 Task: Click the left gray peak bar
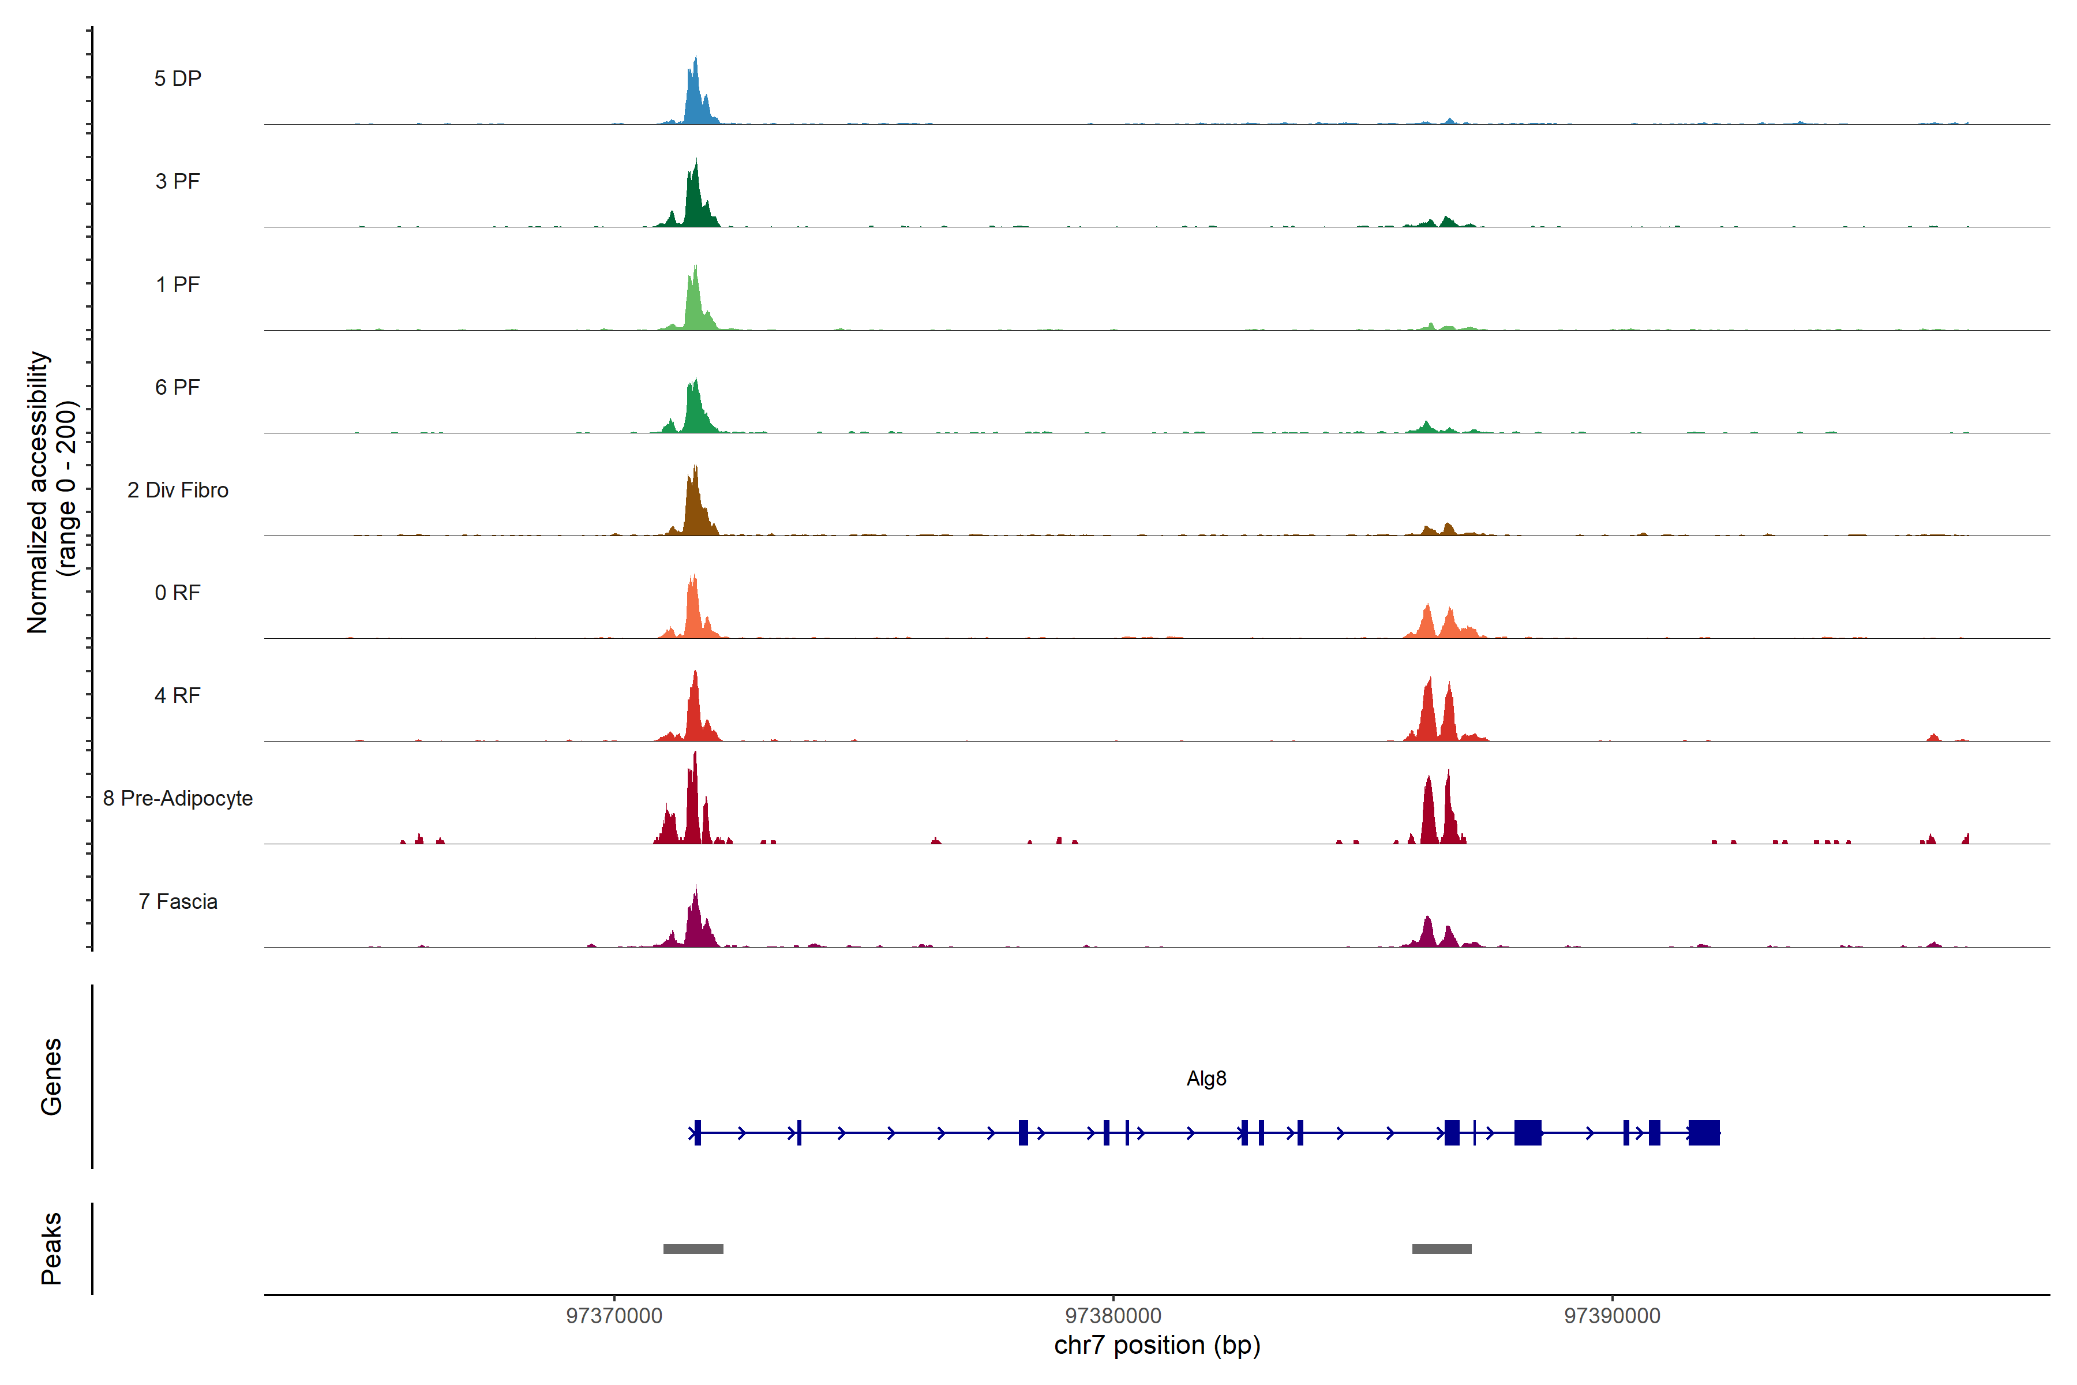point(693,1249)
